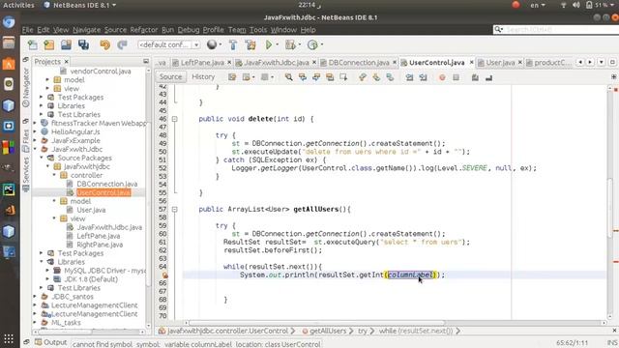
Task: Toggle the code fold for getAllUsers method
Action: 174,209
